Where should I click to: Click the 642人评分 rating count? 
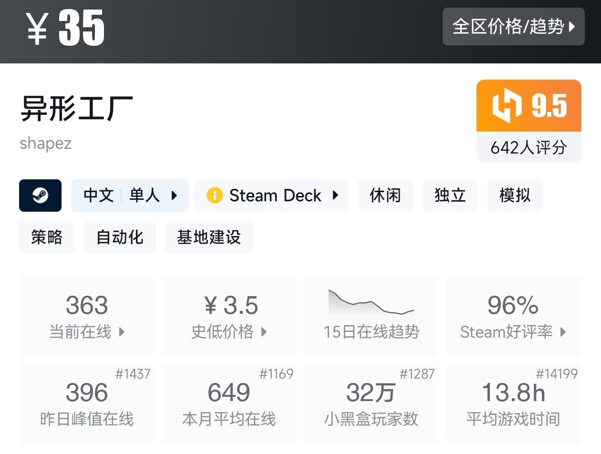point(528,147)
